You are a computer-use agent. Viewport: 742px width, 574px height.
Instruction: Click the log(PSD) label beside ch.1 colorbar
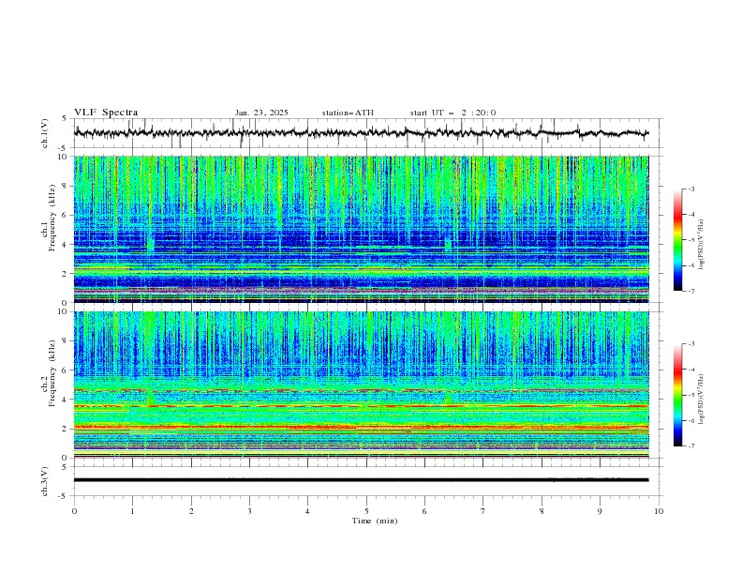(702, 245)
